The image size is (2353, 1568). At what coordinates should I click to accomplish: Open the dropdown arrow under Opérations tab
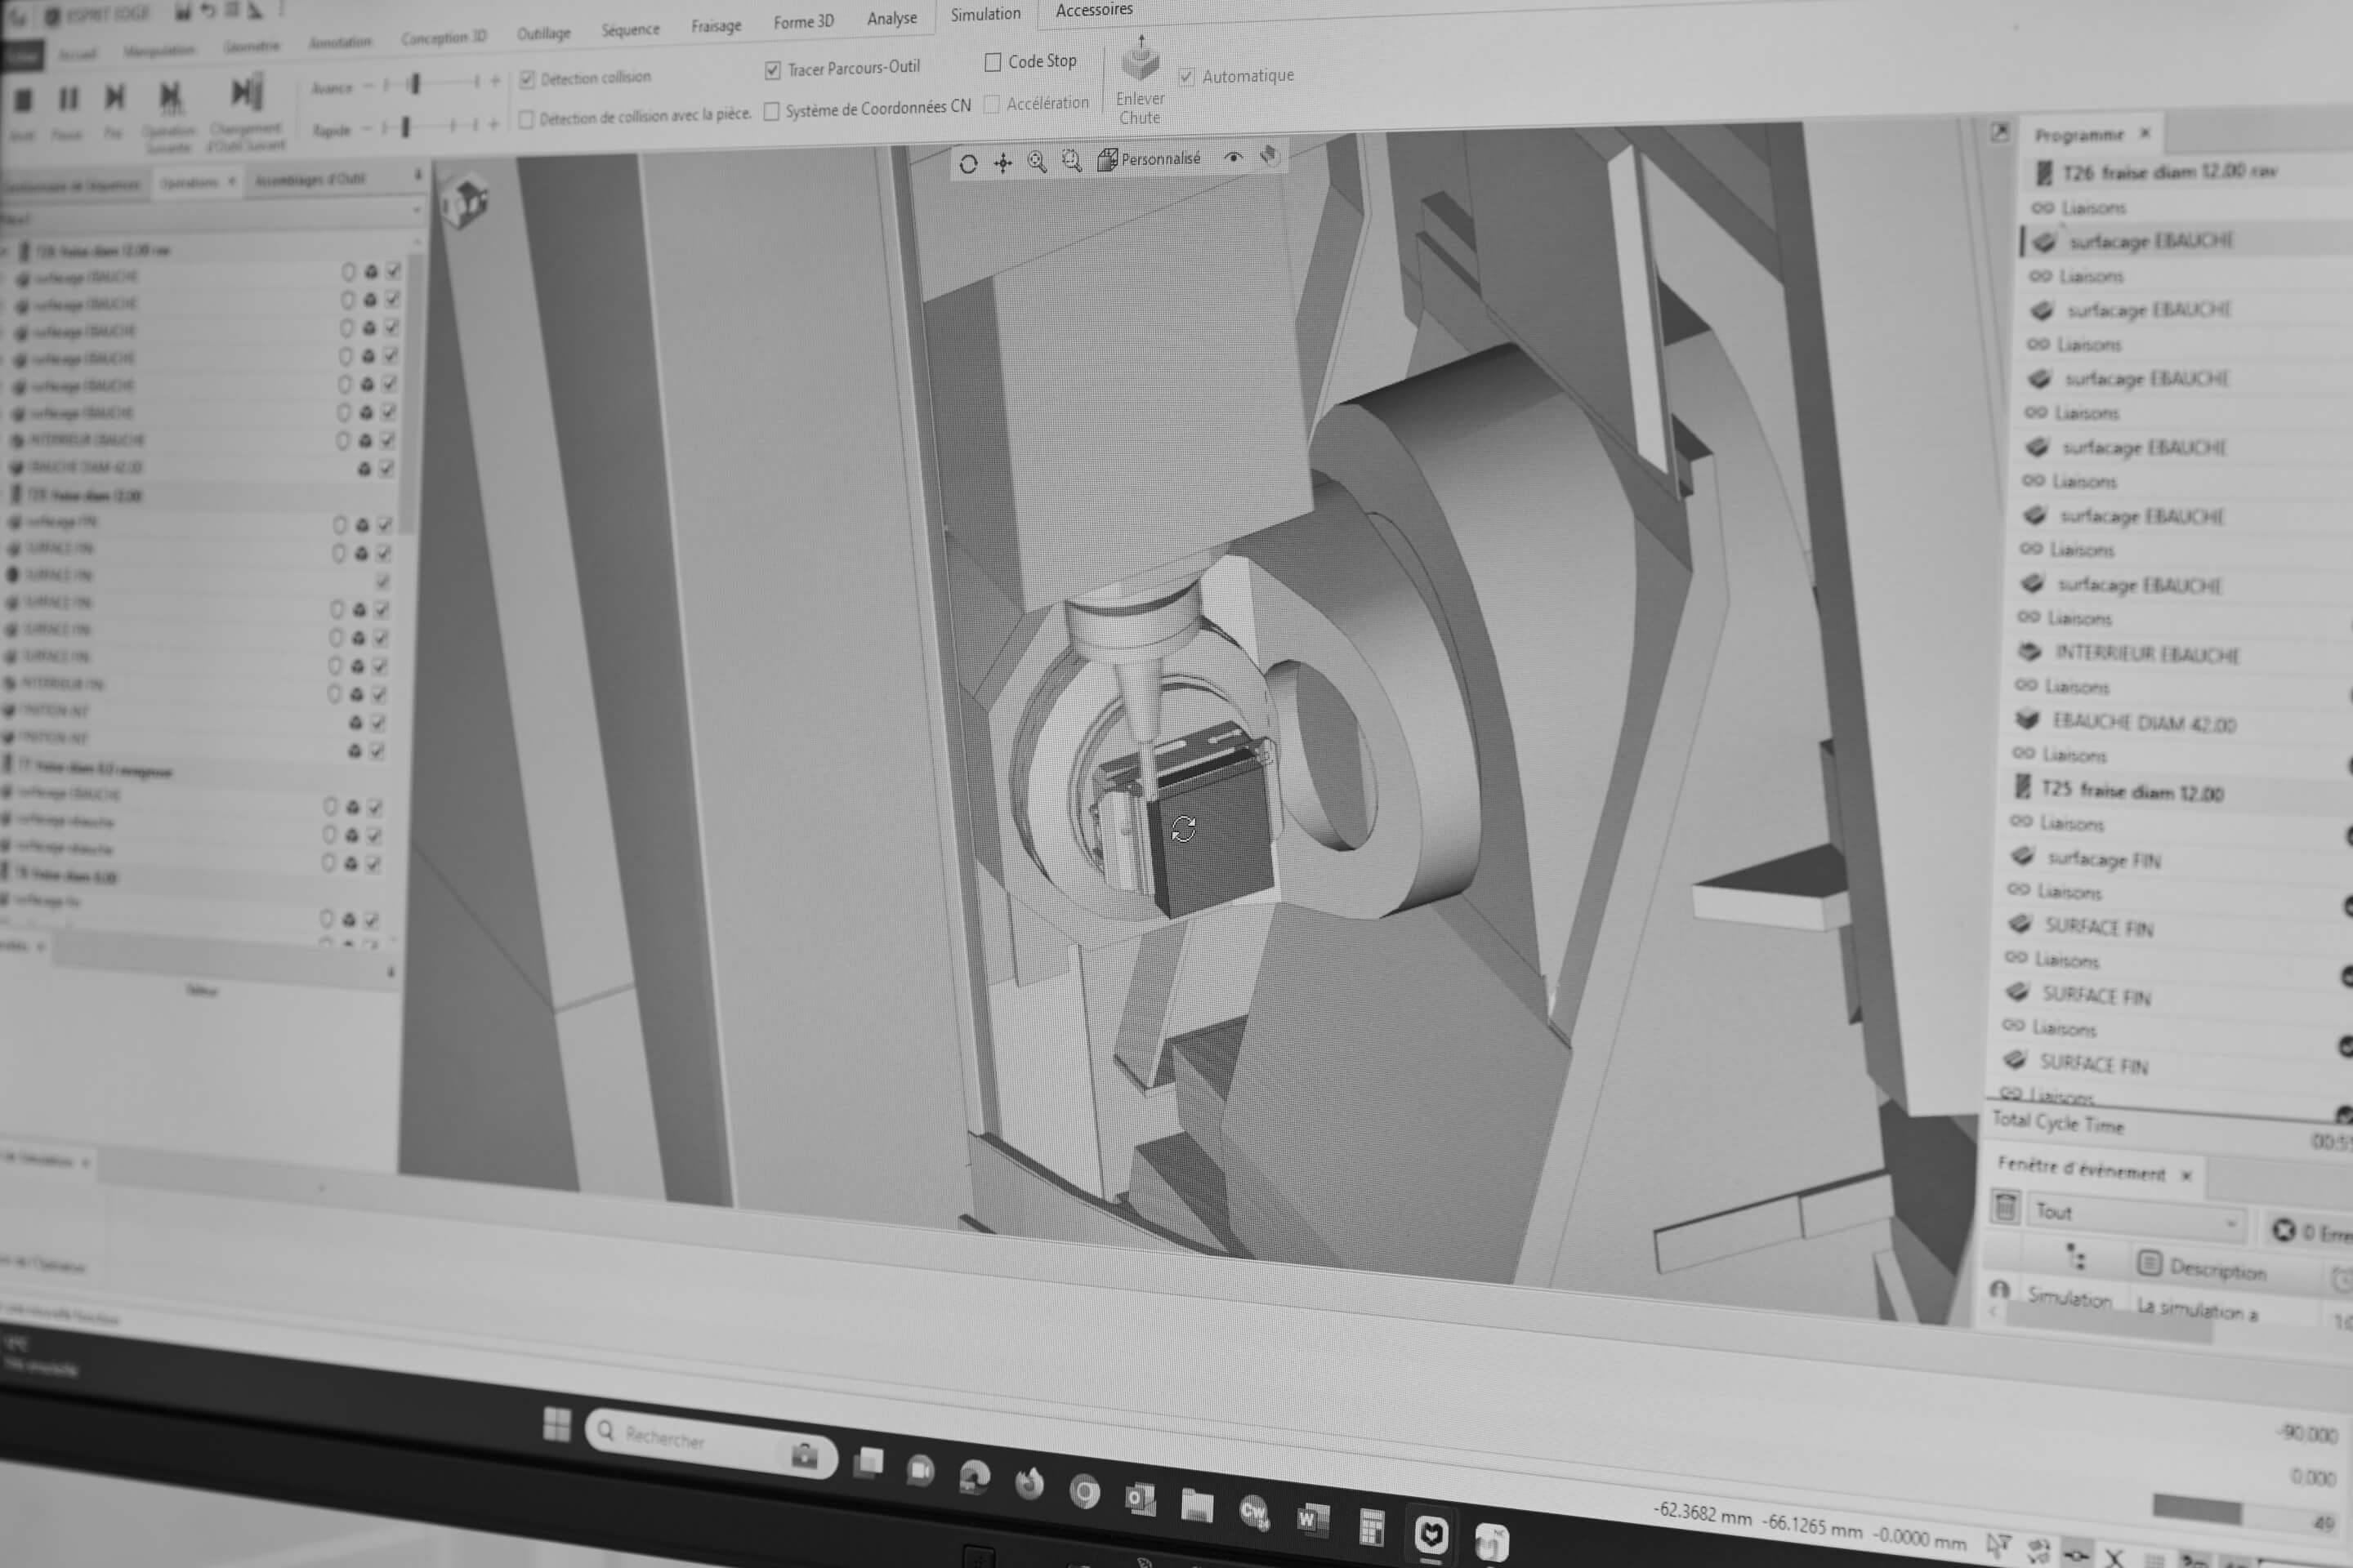click(x=415, y=211)
